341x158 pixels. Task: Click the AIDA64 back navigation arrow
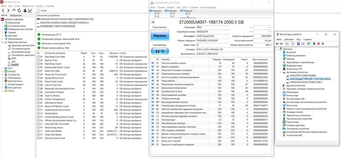pos(3,11)
